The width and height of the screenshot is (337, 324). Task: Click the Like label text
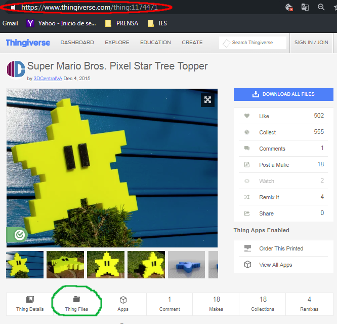(264, 116)
